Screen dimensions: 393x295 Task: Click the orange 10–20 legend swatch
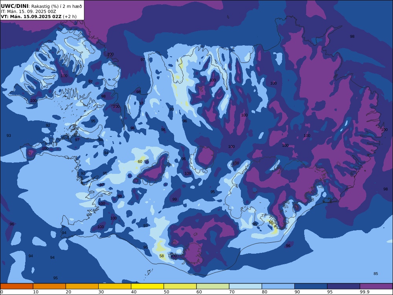50,286
